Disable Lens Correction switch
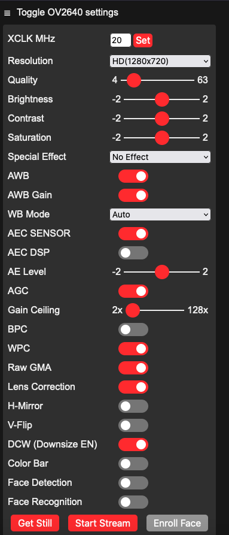 (133, 387)
